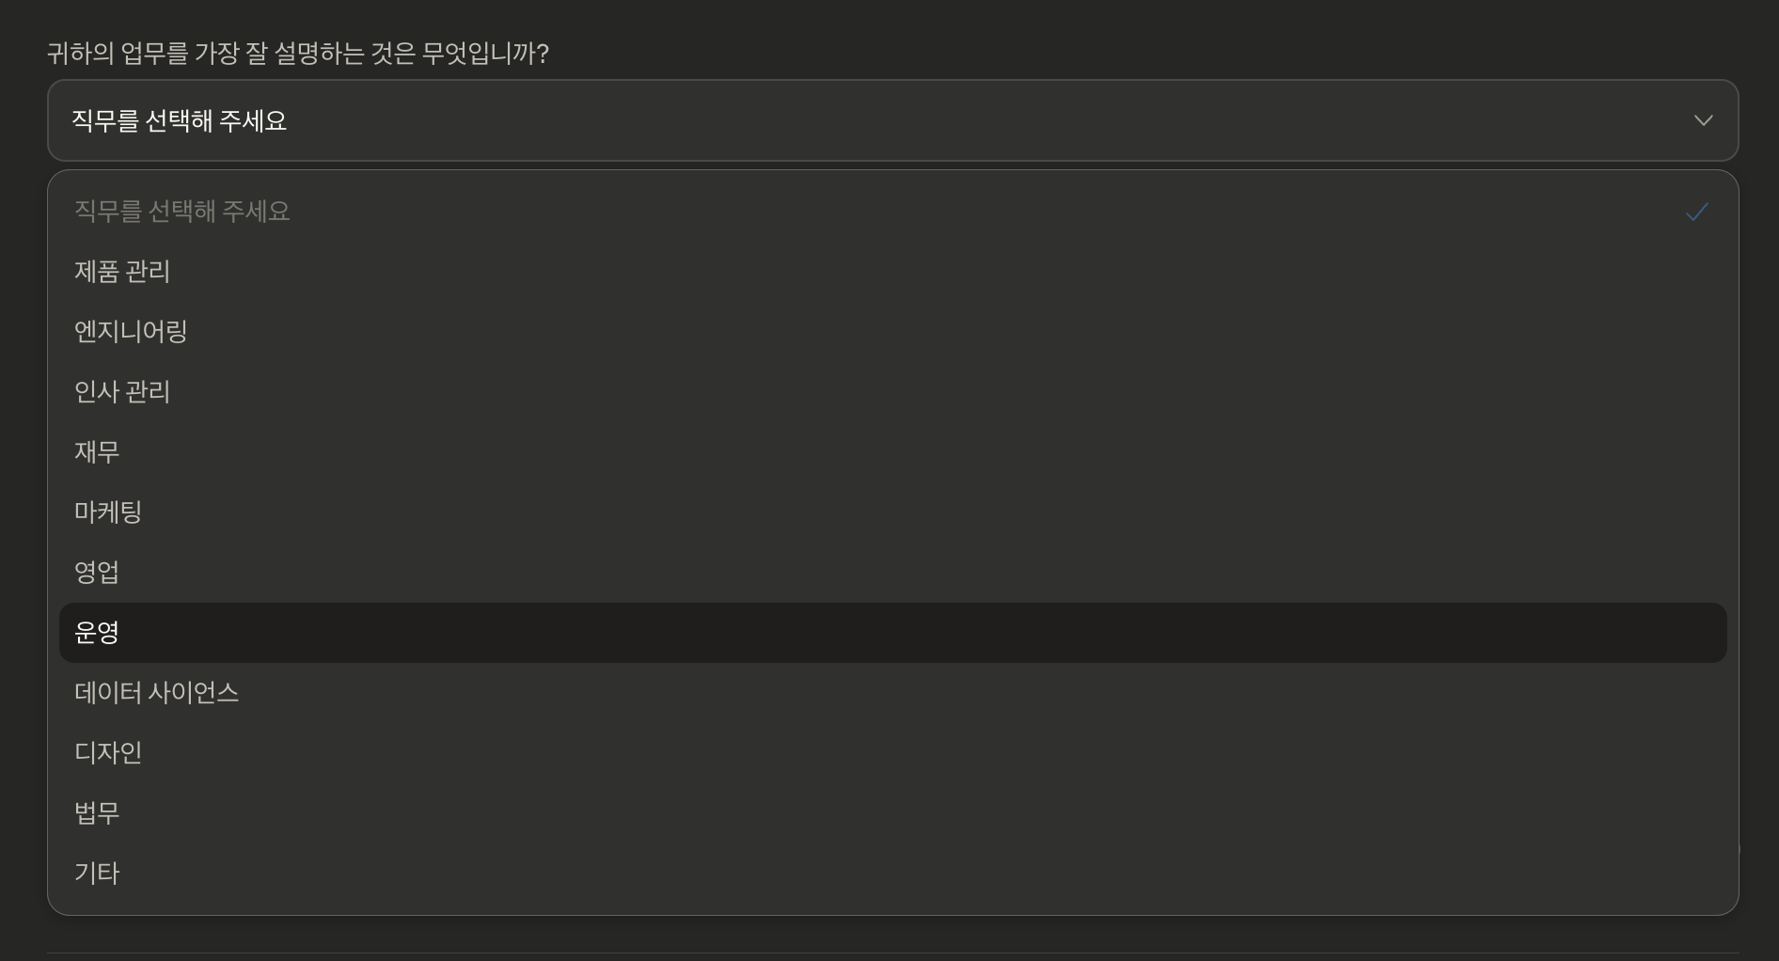Select the 디자인 option
Viewport: 1779px width, 961px height.
108,753
